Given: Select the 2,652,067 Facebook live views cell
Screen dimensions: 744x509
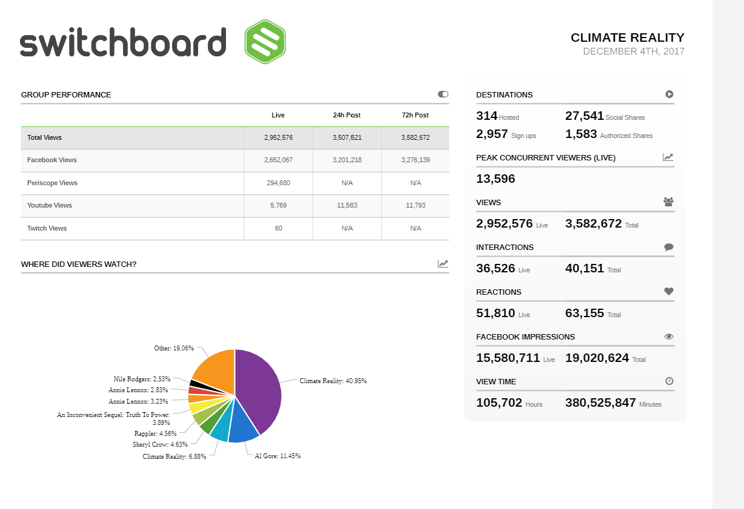Looking at the screenshot, I should pyautogui.click(x=279, y=160).
